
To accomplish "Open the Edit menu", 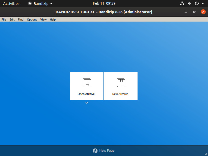I will click(12, 19).
